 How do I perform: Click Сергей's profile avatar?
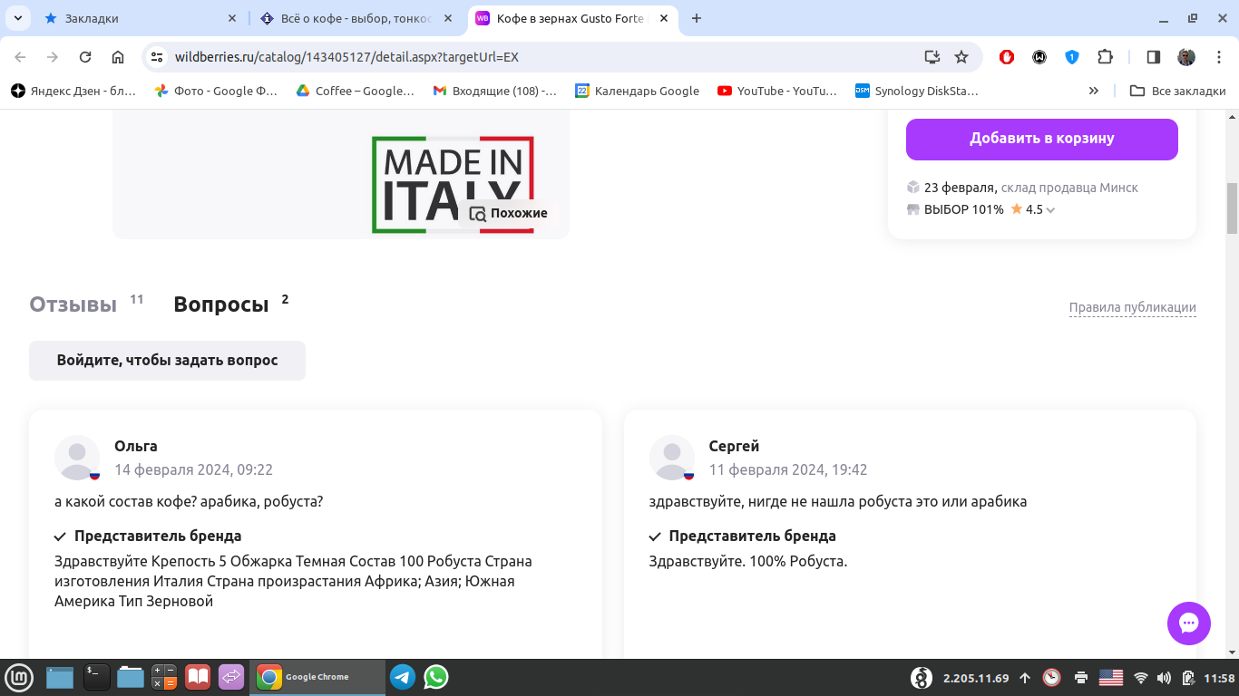(672, 458)
